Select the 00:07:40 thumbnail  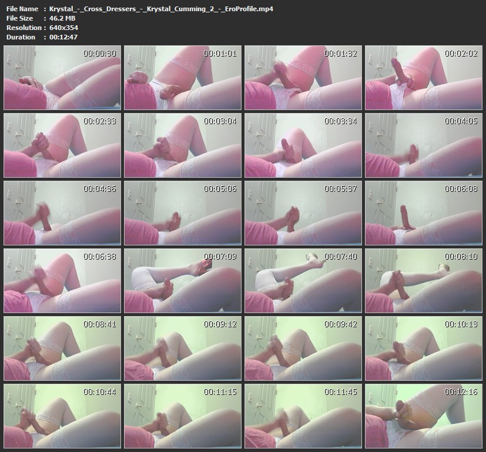point(302,281)
